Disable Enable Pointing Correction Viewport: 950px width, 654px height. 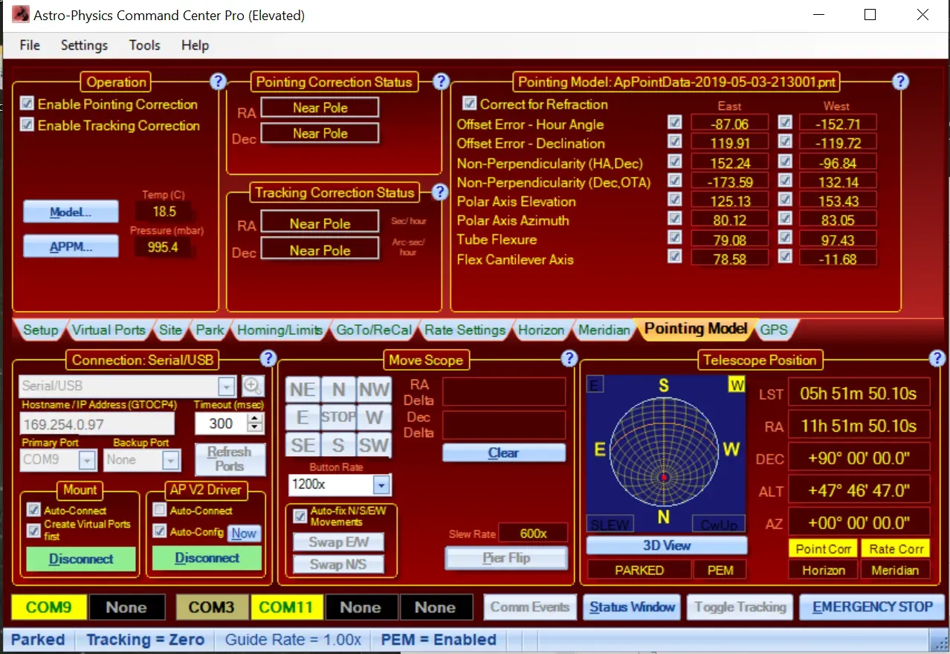[x=27, y=105]
